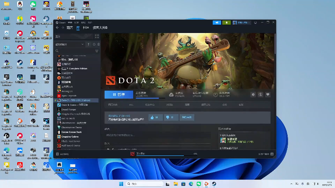The image size is (335, 188).
Task: Open Dota 2 settings gear
Action: coord(253,94)
